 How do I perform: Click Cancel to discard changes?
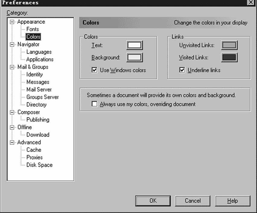pos(192,201)
